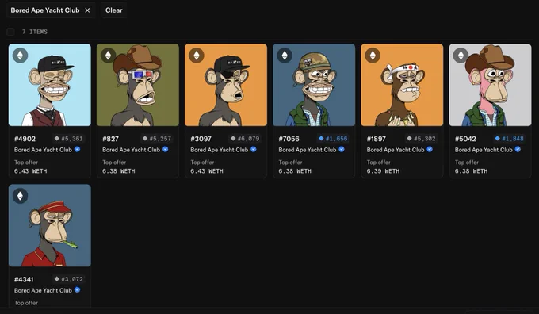The width and height of the screenshot is (539, 314).
Task: Click the Ethereum icon on ape #4902
Action: 21,56
